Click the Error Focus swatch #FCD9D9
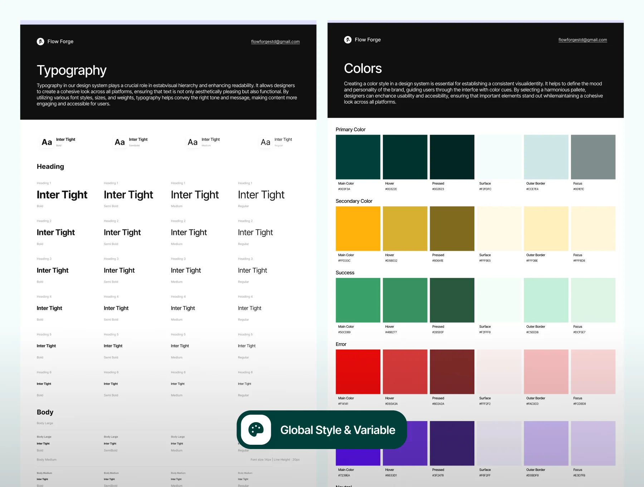 [593, 372]
